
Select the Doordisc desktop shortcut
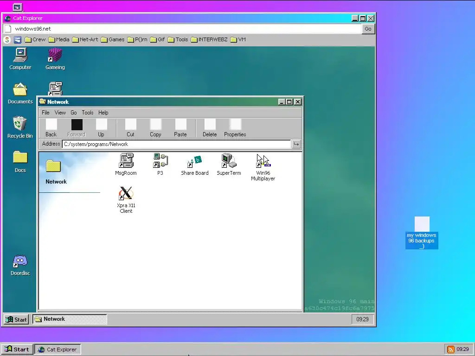pos(20,265)
